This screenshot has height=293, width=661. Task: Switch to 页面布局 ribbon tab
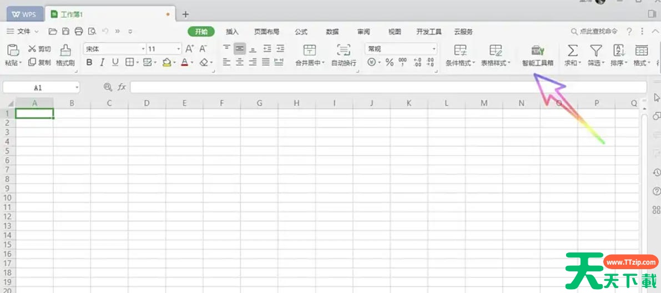pos(266,32)
